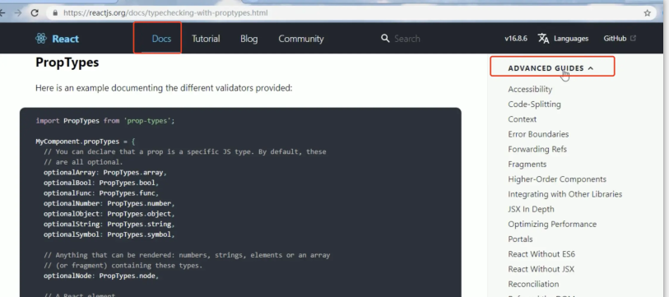669x297 pixels.
Task: Open the Tutorial tab
Action: pos(206,39)
